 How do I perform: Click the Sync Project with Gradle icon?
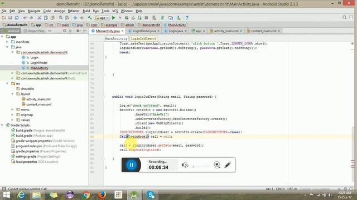click(x=162, y=18)
